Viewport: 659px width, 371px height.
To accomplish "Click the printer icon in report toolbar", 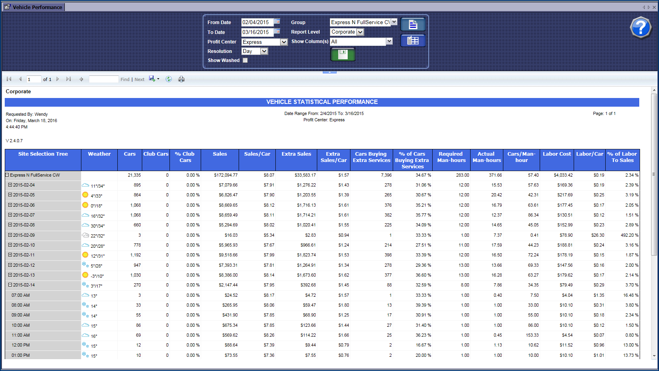I will point(181,79).
